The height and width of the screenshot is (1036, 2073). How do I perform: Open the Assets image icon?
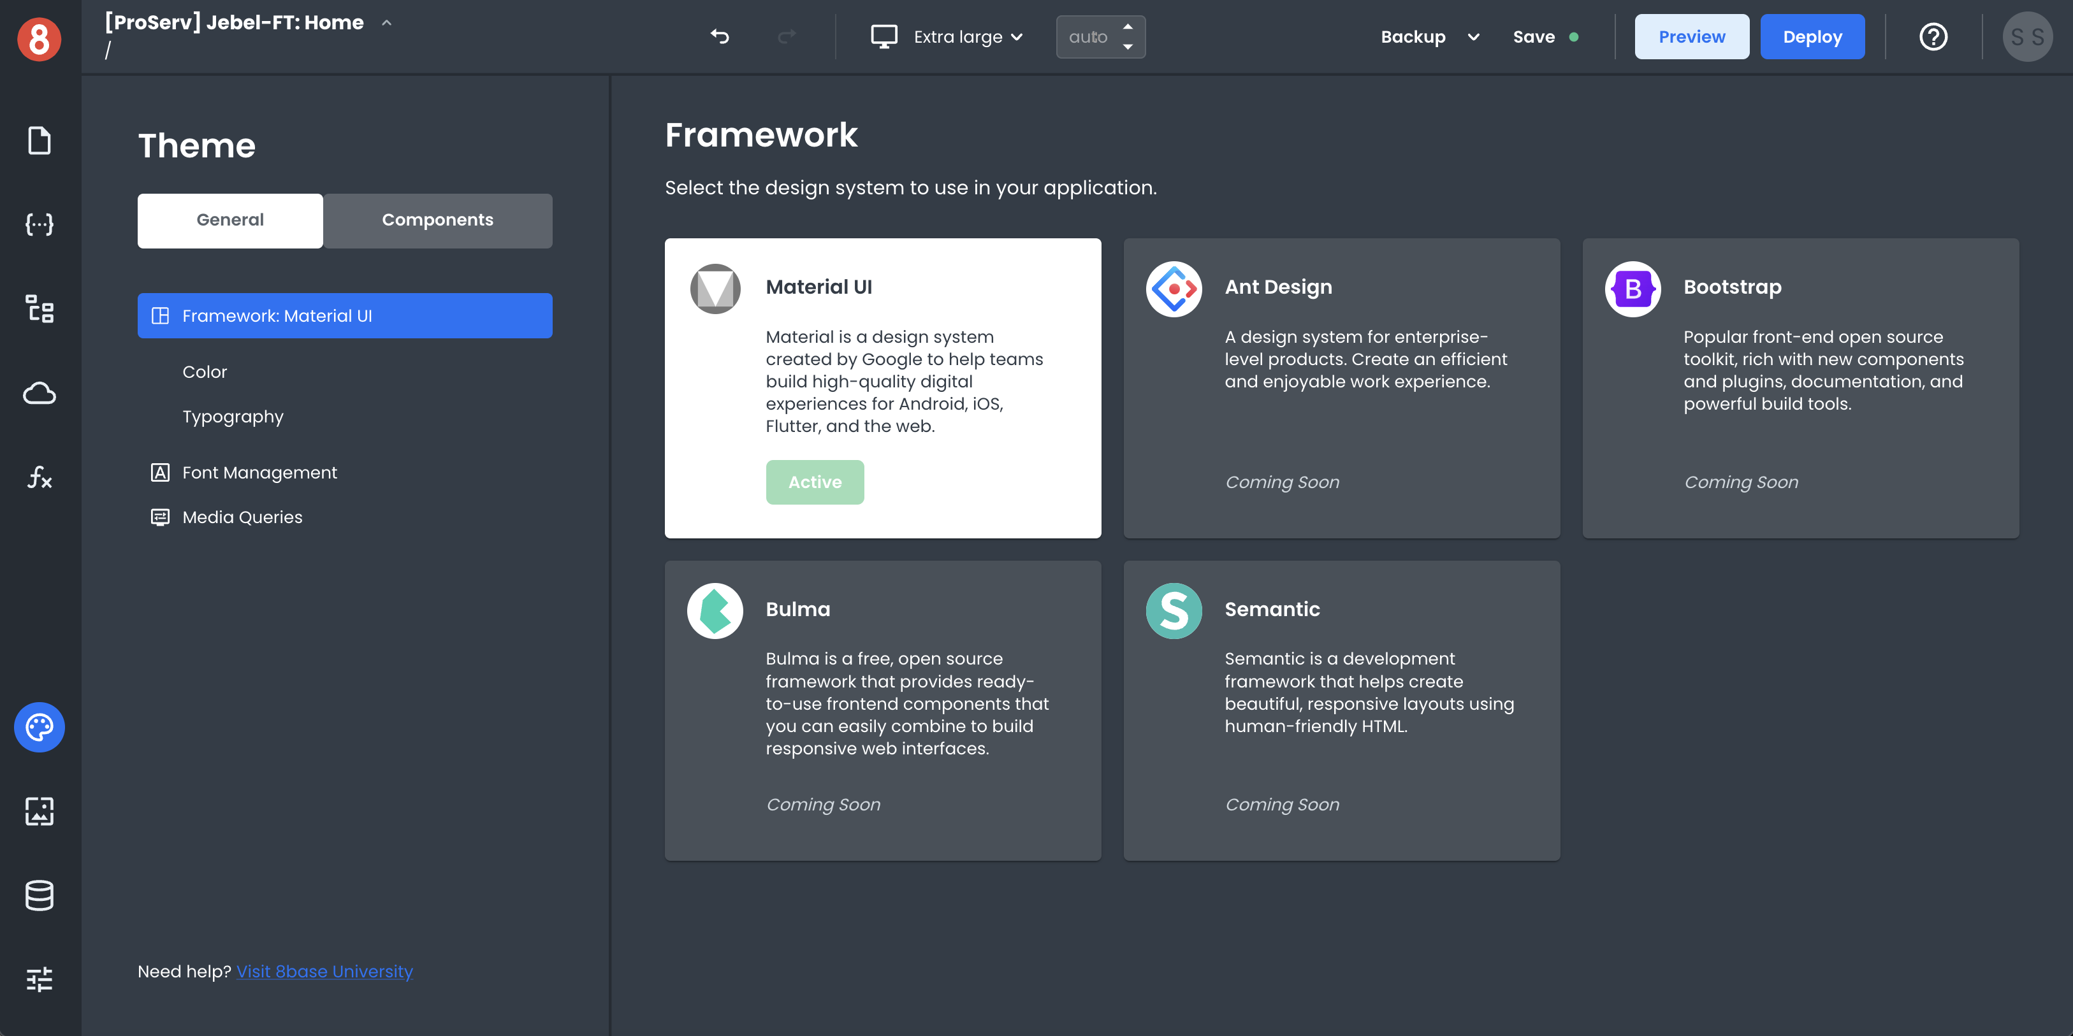click(40, 811)
